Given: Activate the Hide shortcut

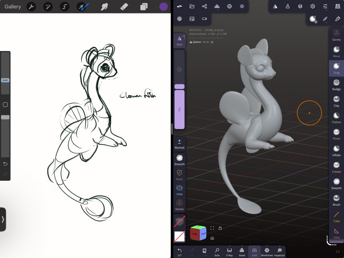Looking at the screenshot, I should click(180, 190).
